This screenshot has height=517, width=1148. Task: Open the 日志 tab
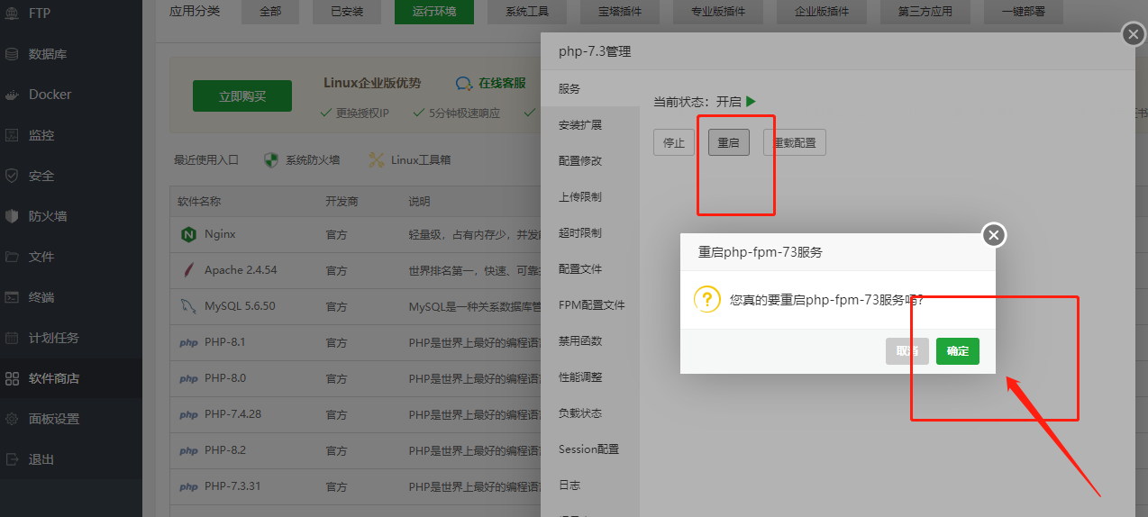click(x=590, y=485)
